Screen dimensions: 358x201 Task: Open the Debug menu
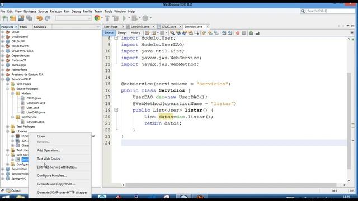click(x=76, y=11)
